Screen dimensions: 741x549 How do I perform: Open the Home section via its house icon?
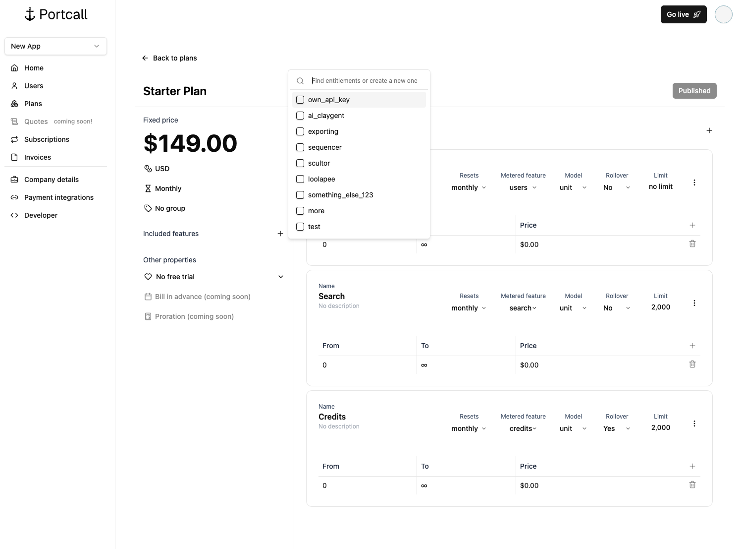pos(14,68)
